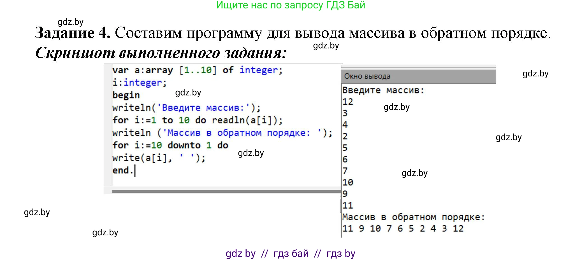Viewport: 582px width, 260px height.
Task: Click the Окно вывода title bar
Action: [367, 76]
